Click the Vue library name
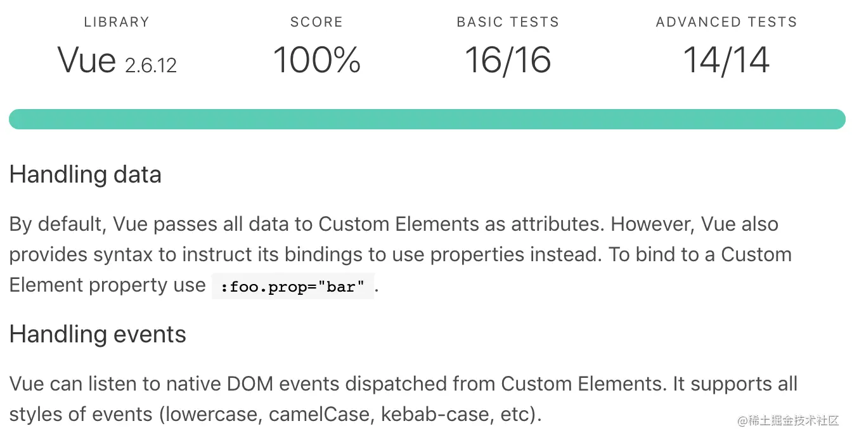Screen dimensions: 852x440 coord(87,60)
